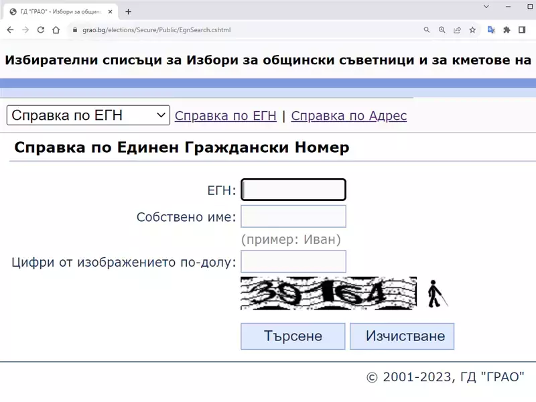
Task: Open the in-page search magnifier icon
Action: pyautogui.click(x=427, y=30)
